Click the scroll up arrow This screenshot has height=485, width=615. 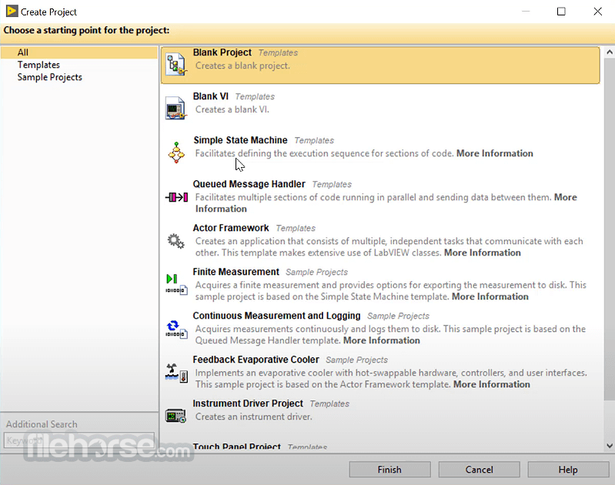tap(610, 52)
